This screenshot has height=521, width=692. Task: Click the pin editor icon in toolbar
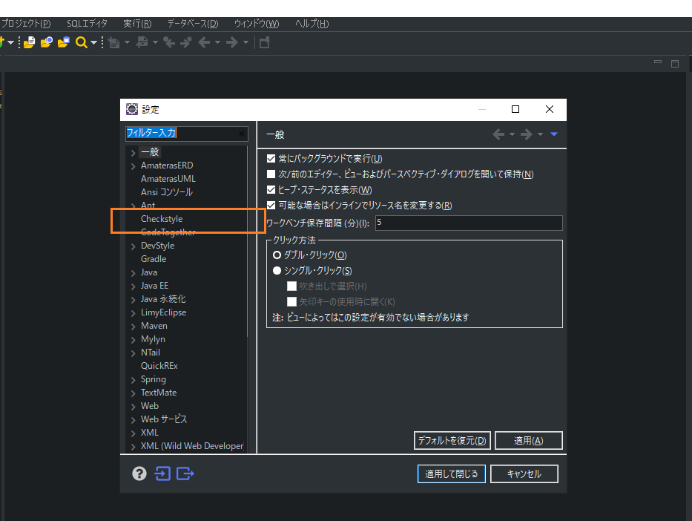[264, 42]
